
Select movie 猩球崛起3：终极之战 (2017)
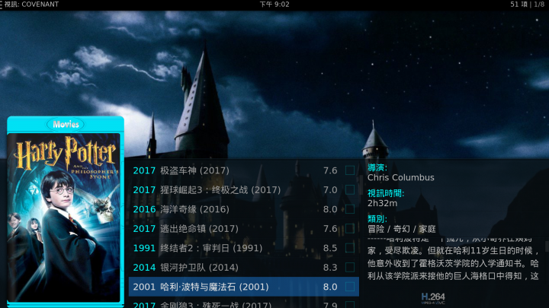[x=244, y=189]
